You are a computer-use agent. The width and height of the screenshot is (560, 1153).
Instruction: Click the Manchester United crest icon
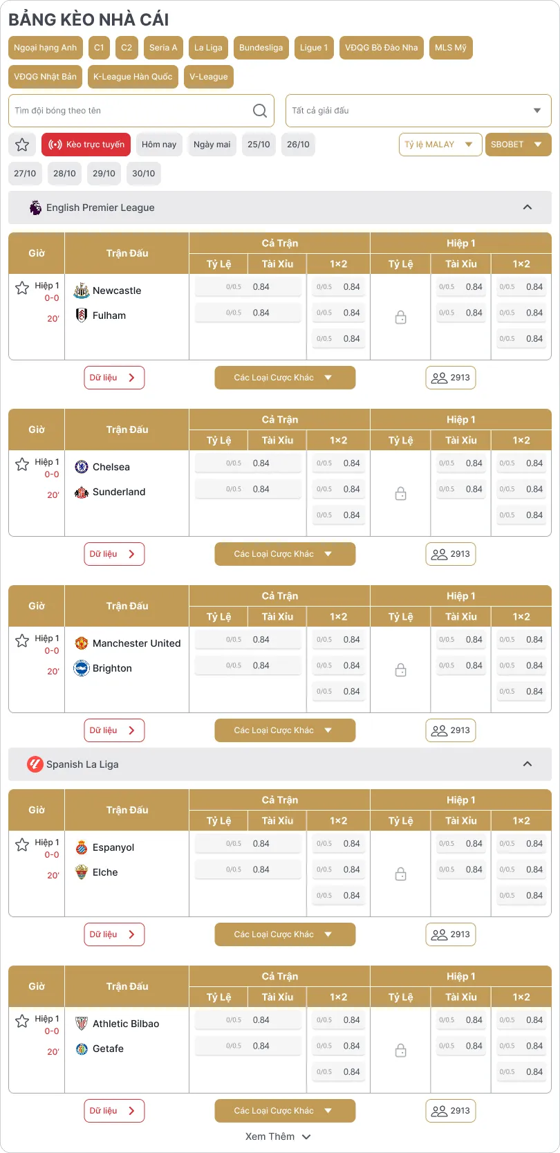(x=82, y=643)
